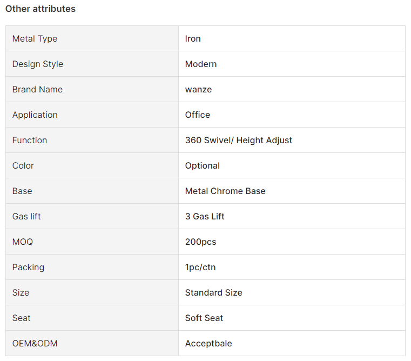Click the wanze brand value

click(198, 90)
